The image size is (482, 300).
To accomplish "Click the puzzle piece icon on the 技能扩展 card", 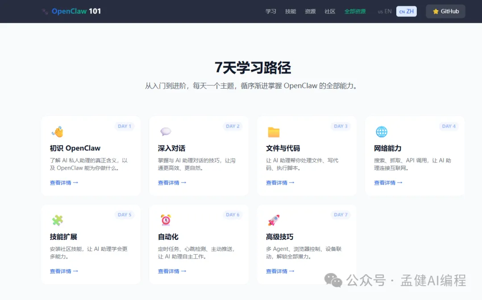I will pyautogui.click(x=58, y=220).
